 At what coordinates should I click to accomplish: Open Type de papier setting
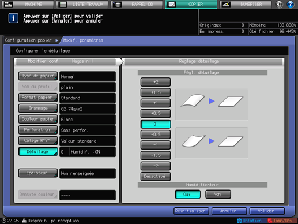38,76
